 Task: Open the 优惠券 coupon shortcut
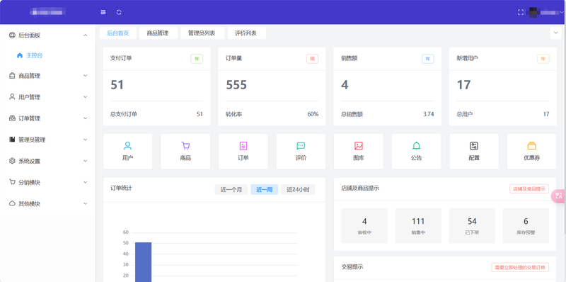click(532, 151)
